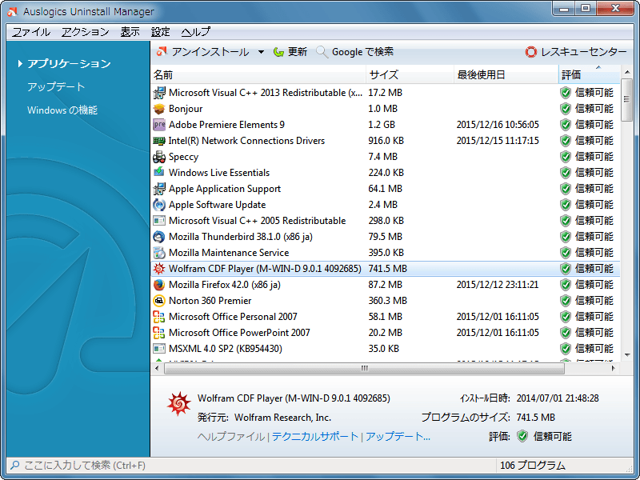Click the 106 プログラム status text
Viewport: 640px width, 480px height.
click(x=533, y=466)
